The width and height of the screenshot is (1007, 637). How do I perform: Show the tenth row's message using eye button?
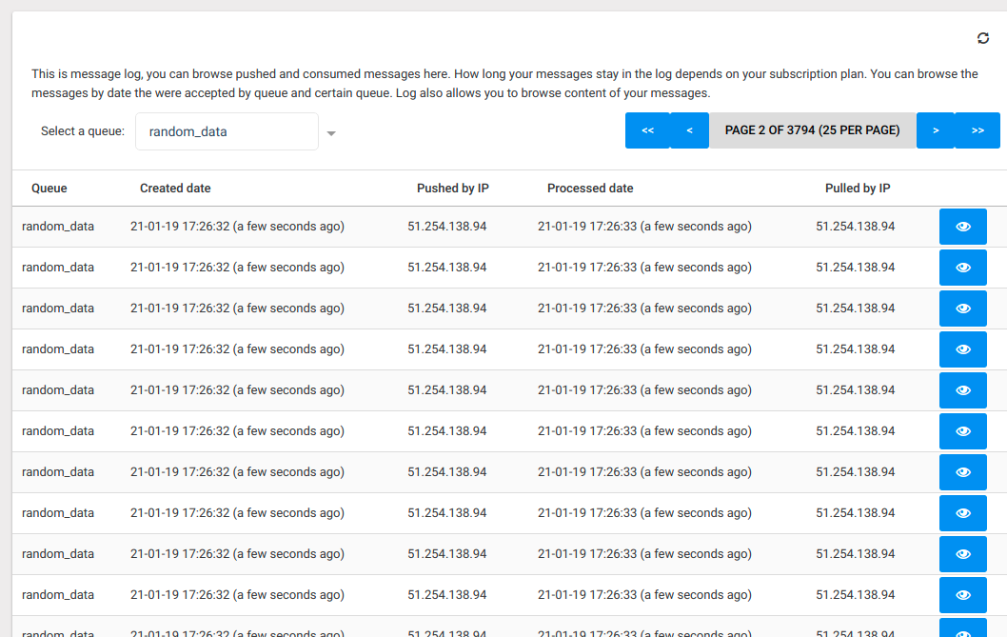[962, 595]
